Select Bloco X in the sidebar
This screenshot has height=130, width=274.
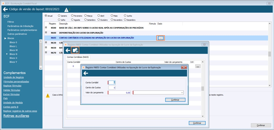pyautogui.click(x=13, y=58)
